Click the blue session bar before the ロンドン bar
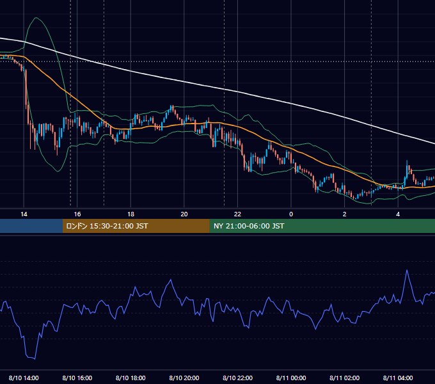Viewport: 435px width, 384px height. [x=31, y=226]
